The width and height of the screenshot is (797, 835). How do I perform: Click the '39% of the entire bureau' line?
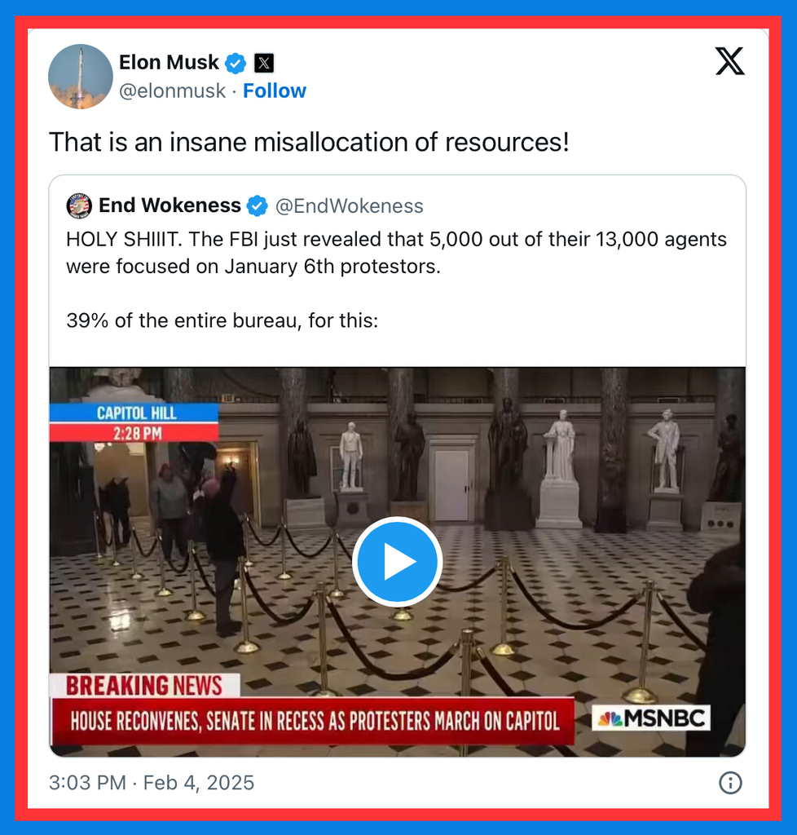pyautogui.click(x=222, y=320)
